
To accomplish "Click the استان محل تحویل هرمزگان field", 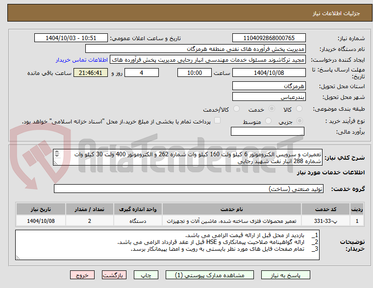I will (x=269, y=86).
